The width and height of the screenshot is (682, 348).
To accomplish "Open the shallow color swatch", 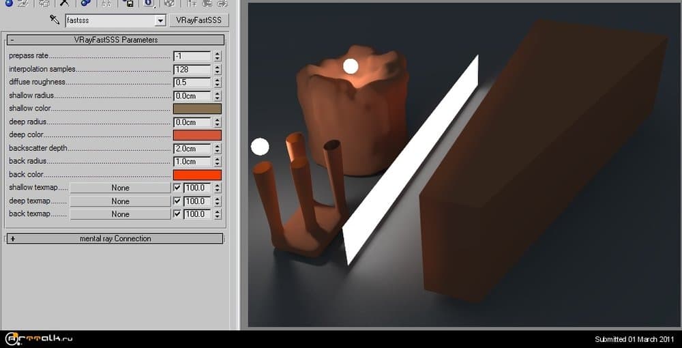I will point(197,108).
